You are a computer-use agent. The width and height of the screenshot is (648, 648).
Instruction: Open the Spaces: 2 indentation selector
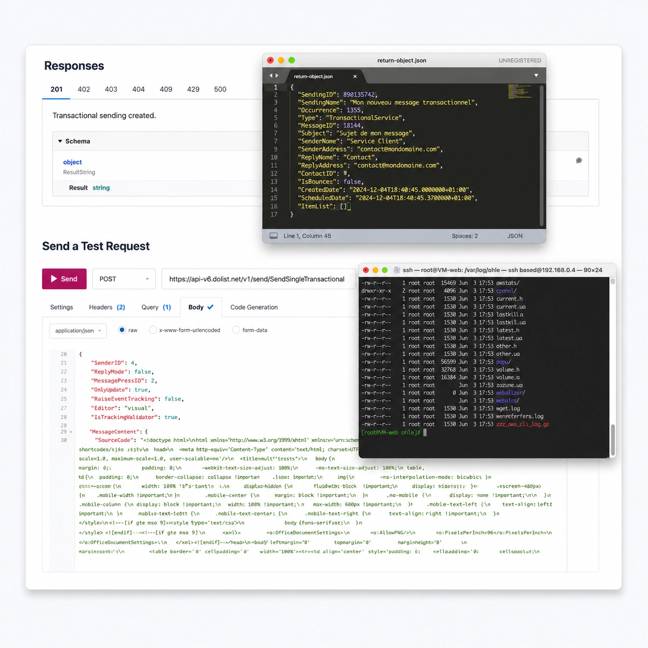pyautogui.click(x=465, y=236)
